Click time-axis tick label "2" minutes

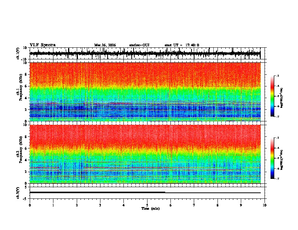(77, 205)
